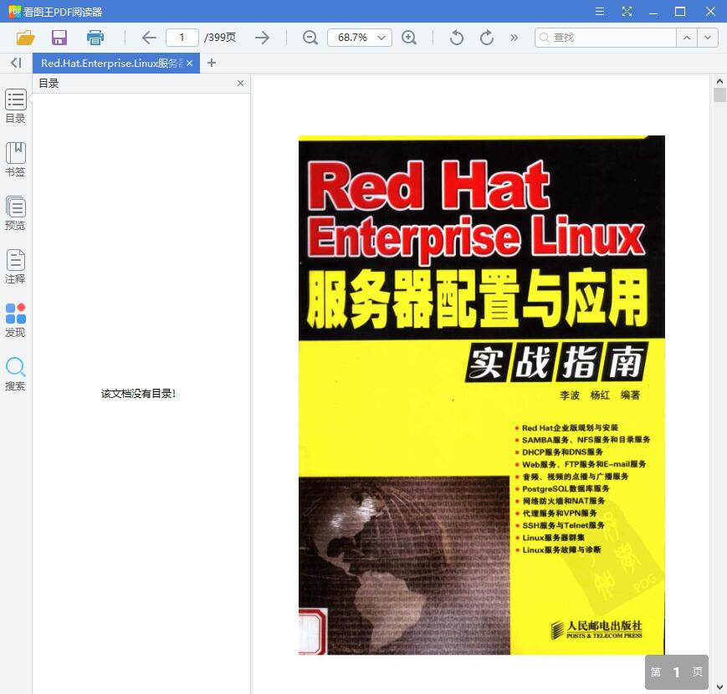Close the Red.Hat.Enterprise.Linux tab
727x694 pixels.
click(190, 63)
